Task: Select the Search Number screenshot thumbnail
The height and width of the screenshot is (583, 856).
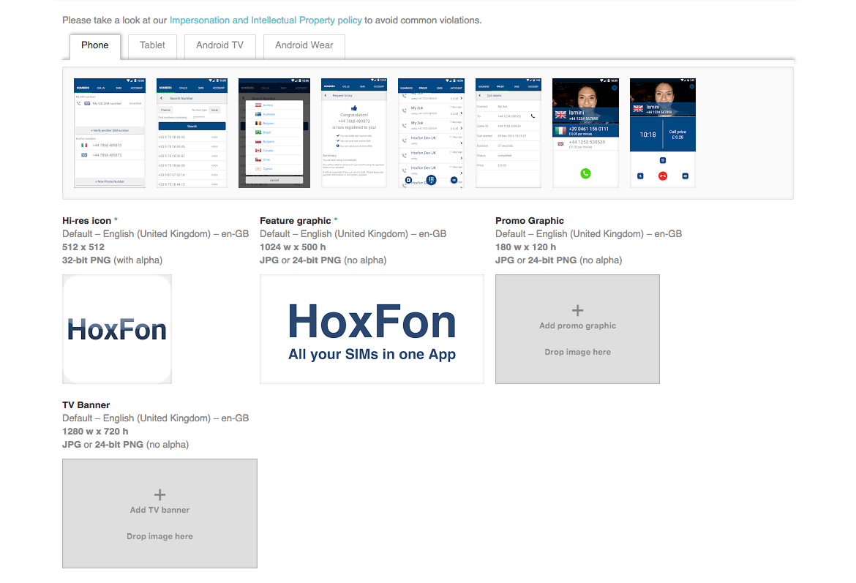Action: click(192, 132)
